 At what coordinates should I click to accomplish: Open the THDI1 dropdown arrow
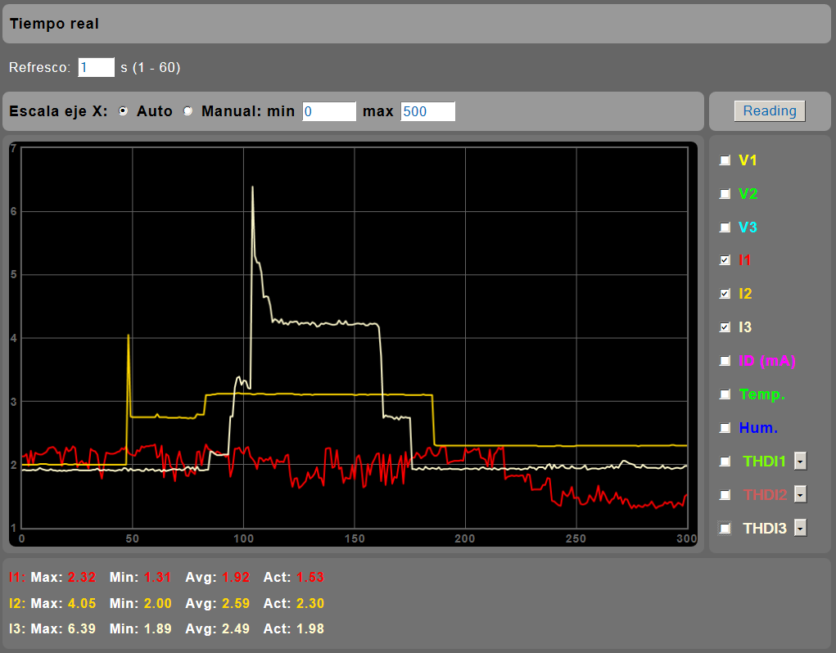click(x=800, y=462)
